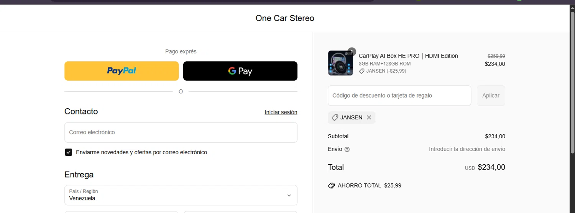Screen dimensions: 575x213
Task: Focus the Código de descuento field
Action: [399, 96]
